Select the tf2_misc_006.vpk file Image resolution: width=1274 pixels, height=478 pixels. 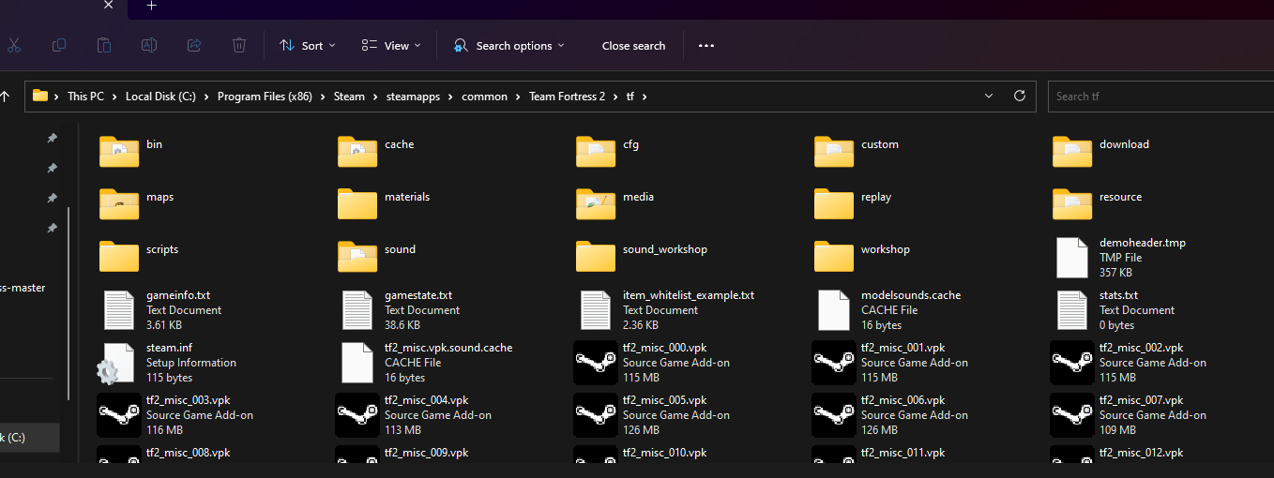tap(891, 415)
